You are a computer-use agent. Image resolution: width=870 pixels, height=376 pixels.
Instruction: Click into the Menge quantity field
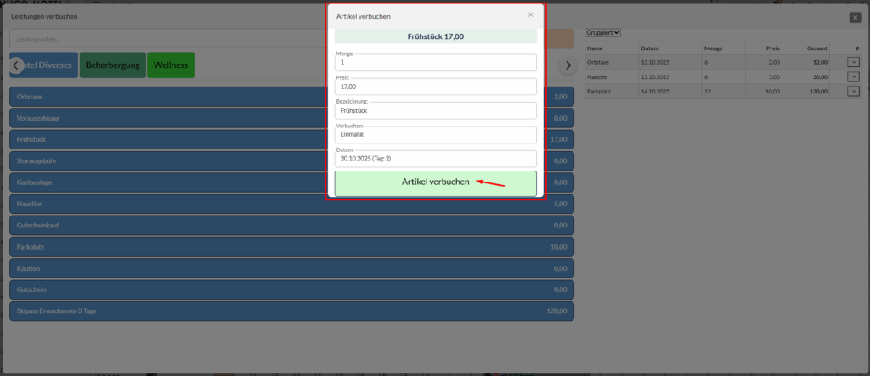coord(435,63)
